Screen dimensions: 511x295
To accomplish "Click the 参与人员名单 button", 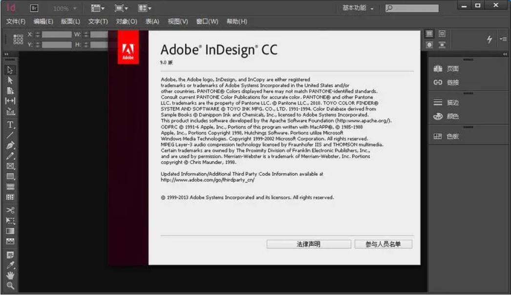I will [x=384, y=244].
